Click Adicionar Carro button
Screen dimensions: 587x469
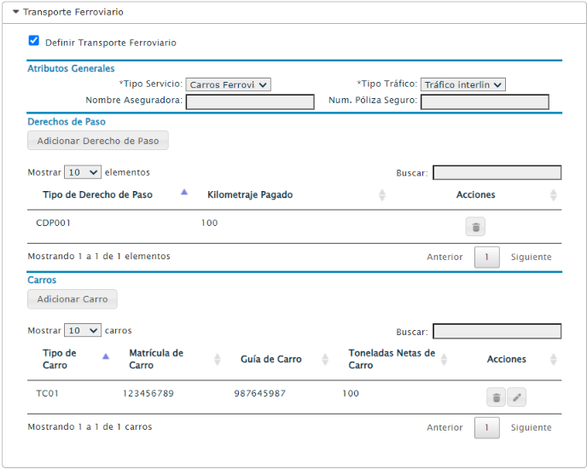coord(73,299)
